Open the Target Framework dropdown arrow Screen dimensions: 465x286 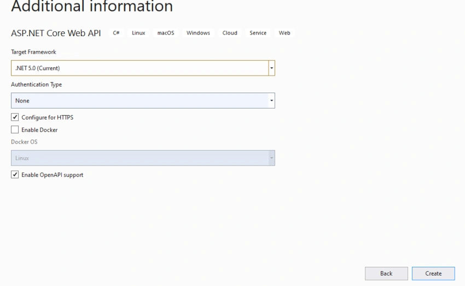click(x=272, y=68)
